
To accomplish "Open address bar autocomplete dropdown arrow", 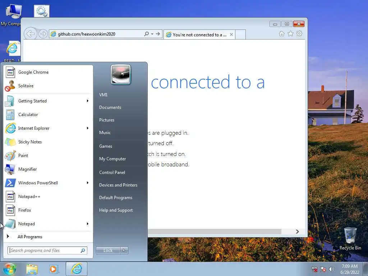I will pos(152,34).
